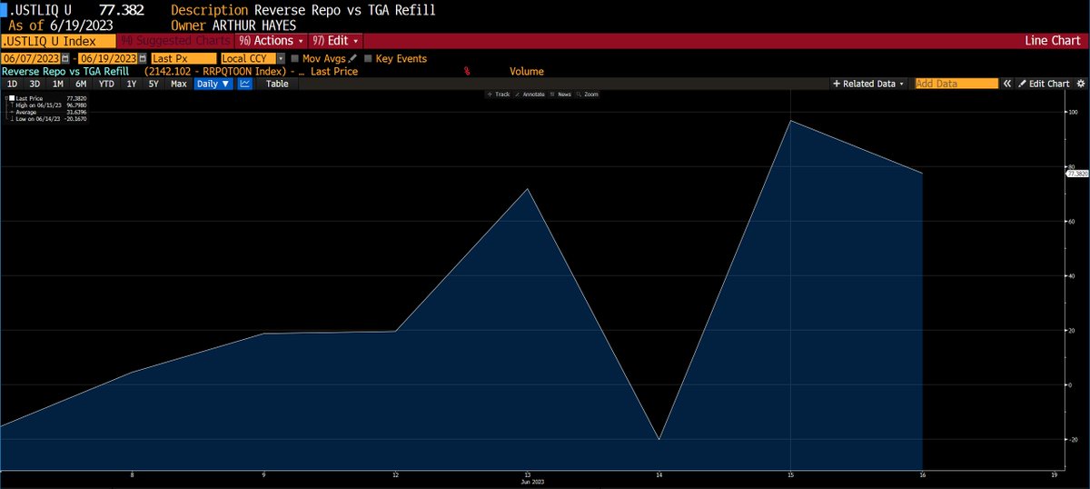Open calendar picker beside end date 06/19/2023

144,58
